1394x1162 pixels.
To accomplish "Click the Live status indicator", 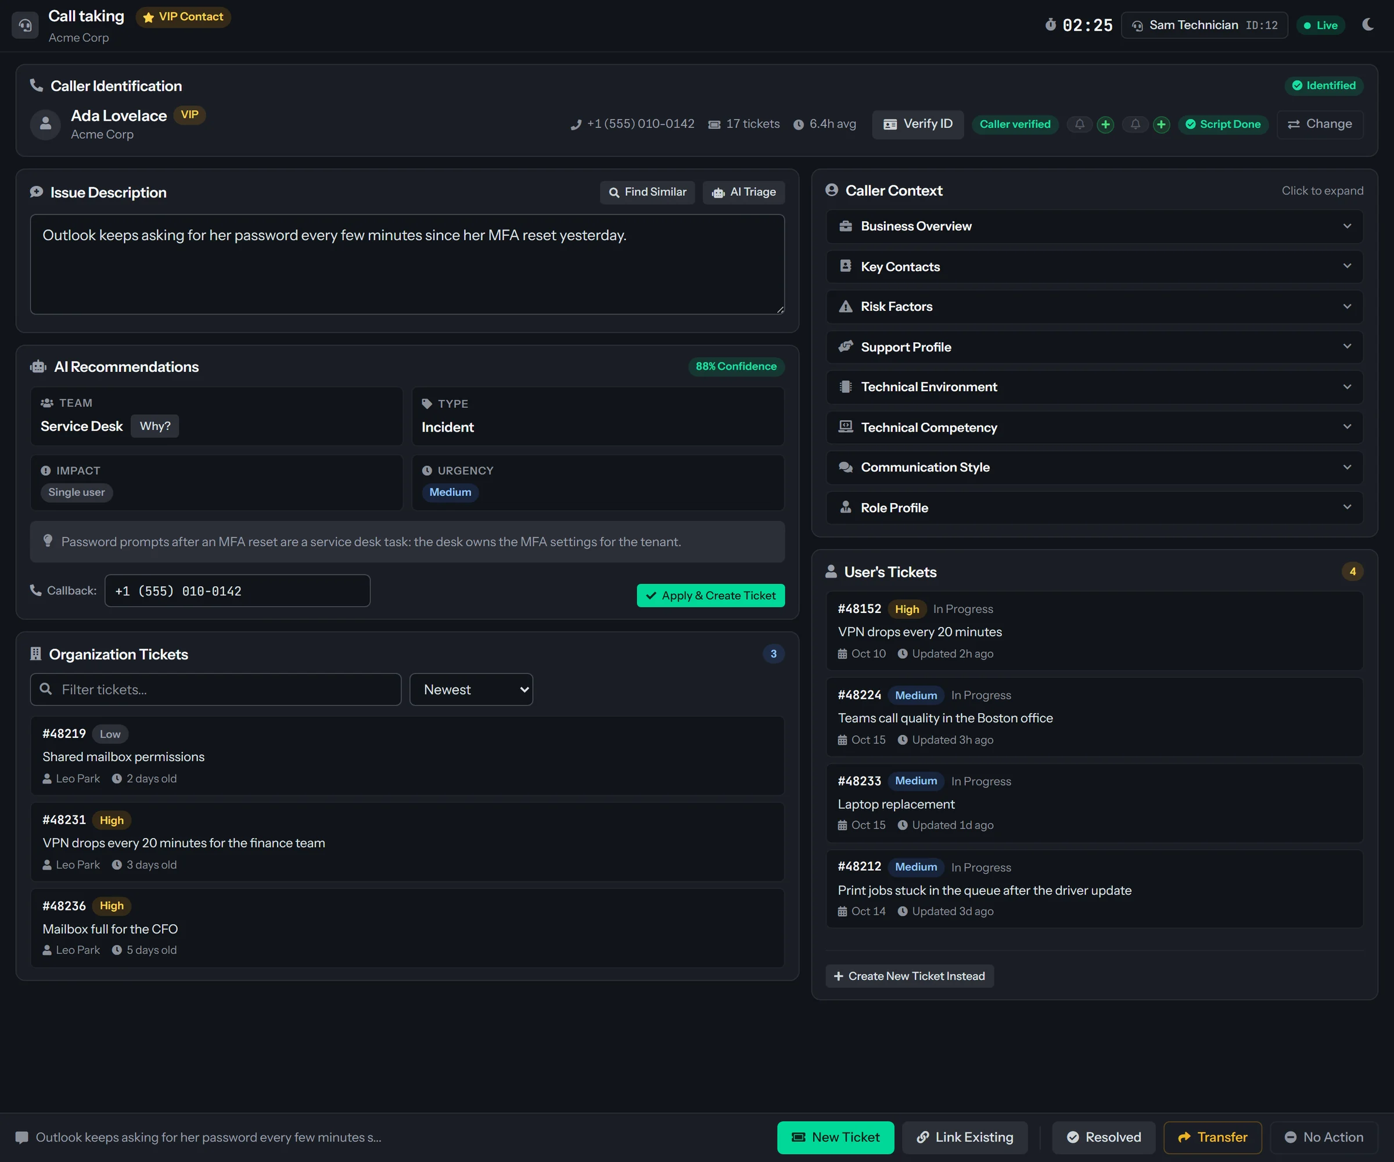I will pos(1320,25).
